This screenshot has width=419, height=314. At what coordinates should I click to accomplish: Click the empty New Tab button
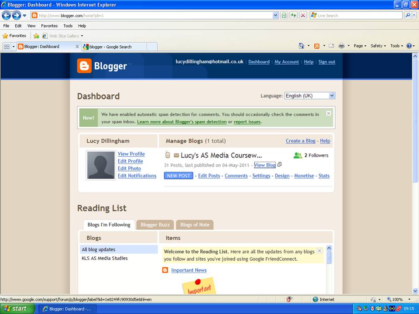point(152,47)
